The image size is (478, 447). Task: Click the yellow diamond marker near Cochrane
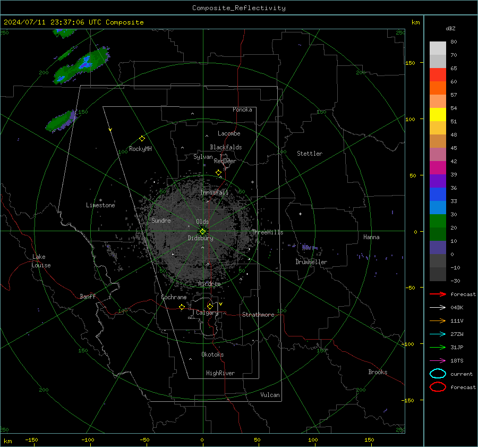[x=182, y=307]
